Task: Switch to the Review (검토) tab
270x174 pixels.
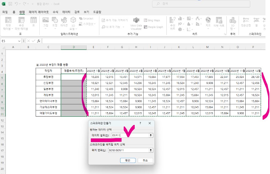Action: pos(77,12)
